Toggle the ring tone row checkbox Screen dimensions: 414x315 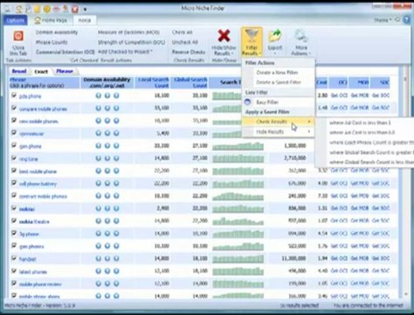pos(14,158)
